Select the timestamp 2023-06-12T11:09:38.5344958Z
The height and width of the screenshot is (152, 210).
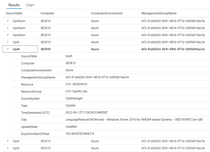click(x=87, y=112)
